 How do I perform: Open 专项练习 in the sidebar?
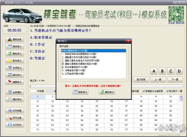click(x=14, y=68)
